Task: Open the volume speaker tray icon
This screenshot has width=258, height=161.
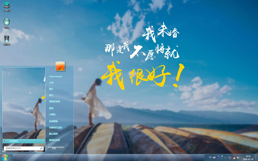Action: 238,158
